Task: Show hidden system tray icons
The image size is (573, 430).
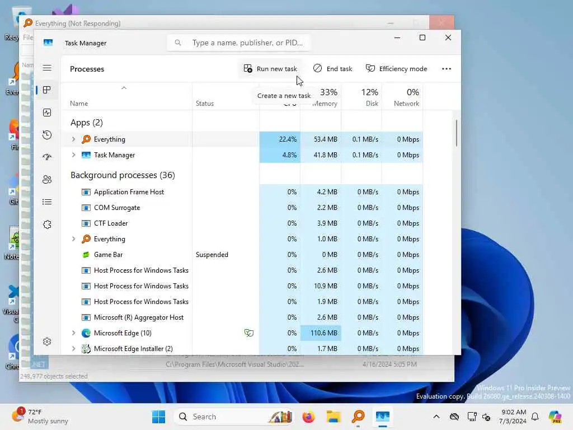Action: click(436, 417)
